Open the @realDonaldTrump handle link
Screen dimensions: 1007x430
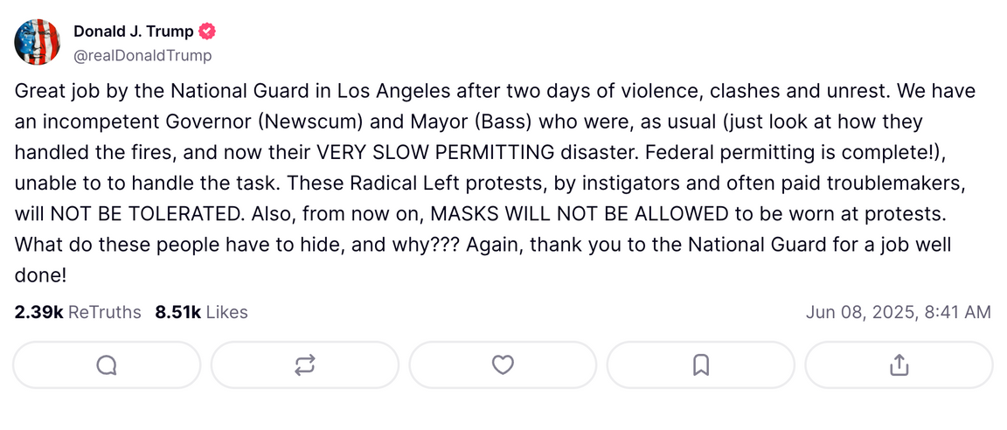142,55
